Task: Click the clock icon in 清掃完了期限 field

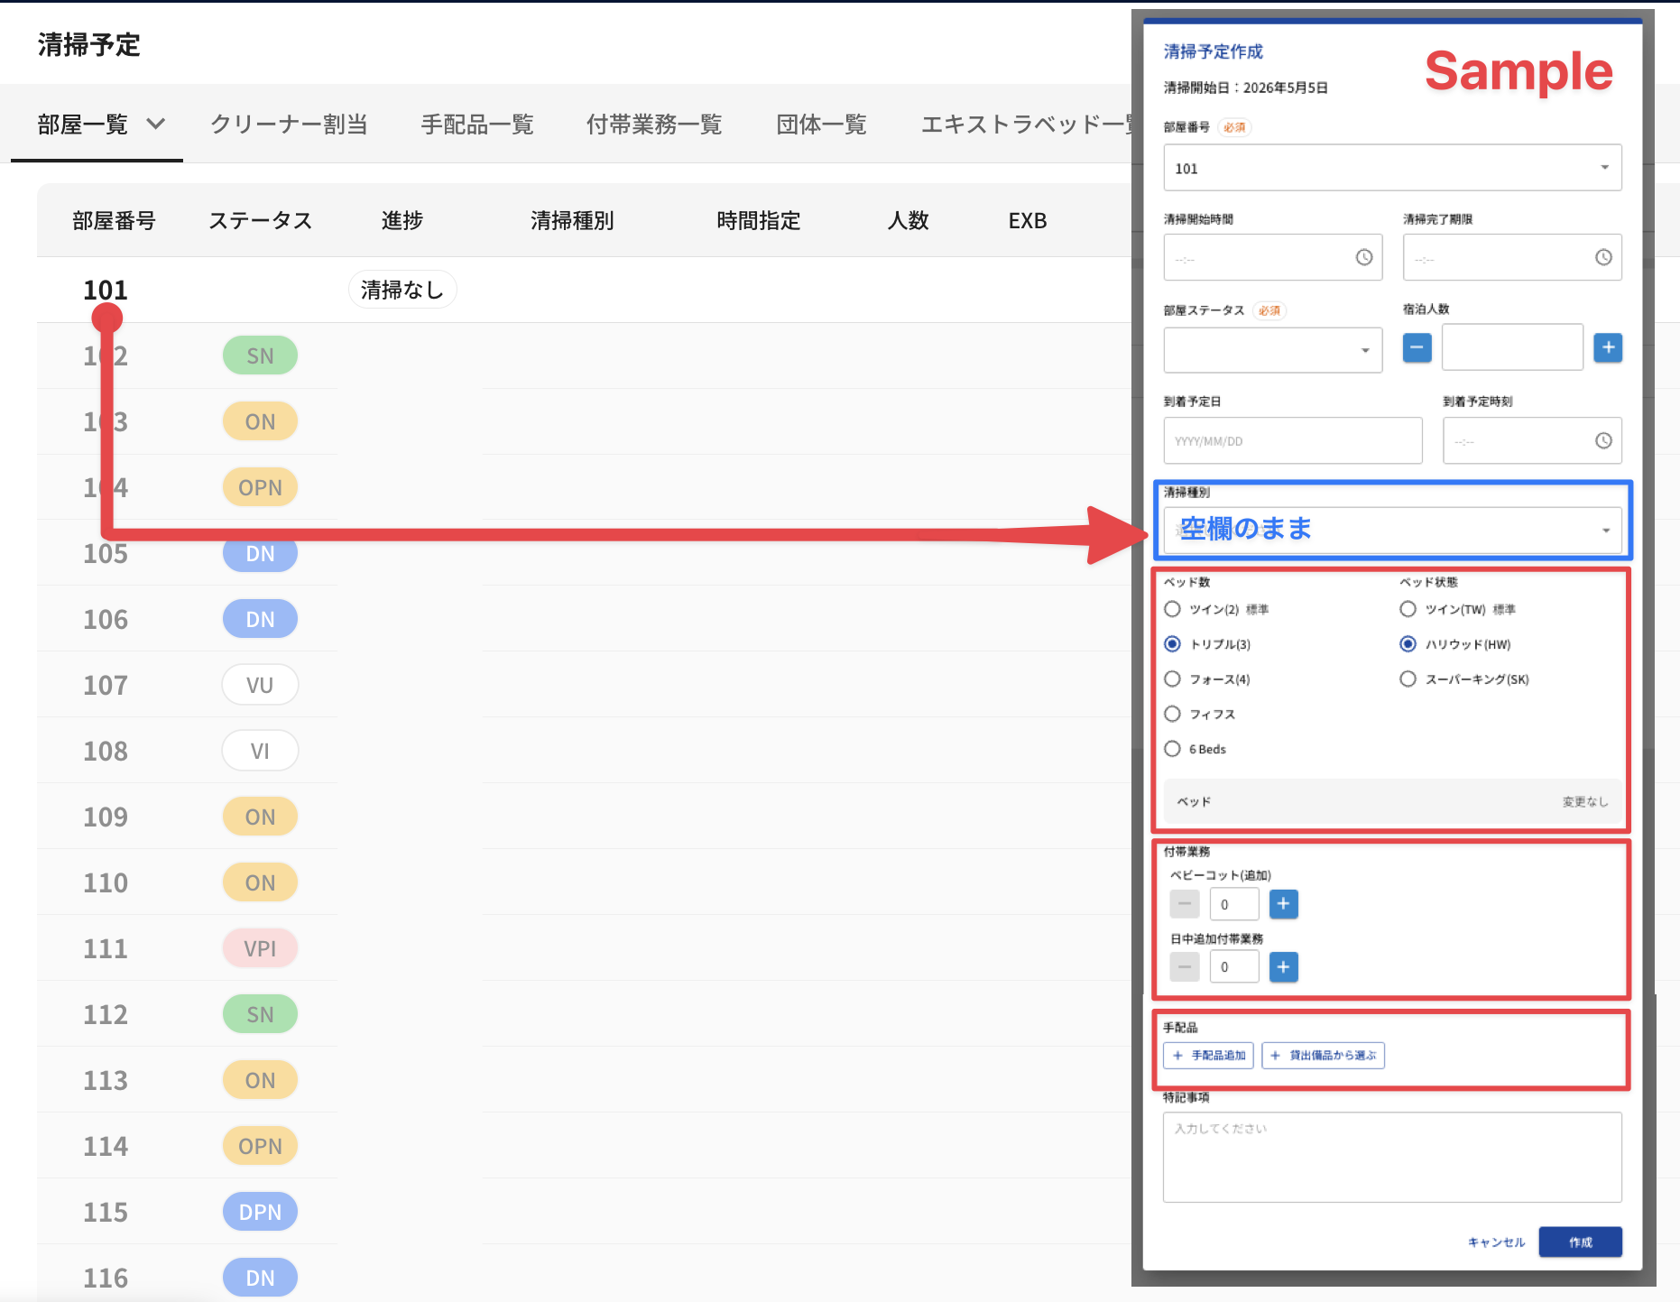Action: coord(1602,258)
